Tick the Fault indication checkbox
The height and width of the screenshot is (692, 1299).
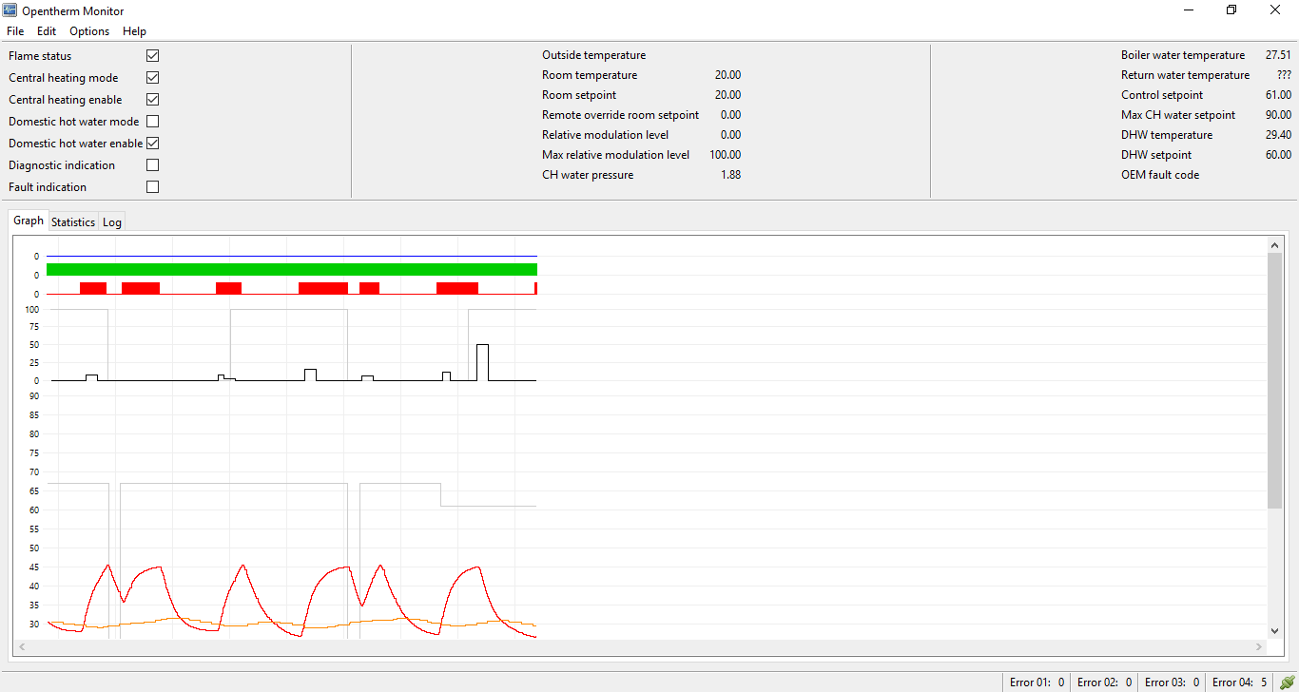[152, 187]
